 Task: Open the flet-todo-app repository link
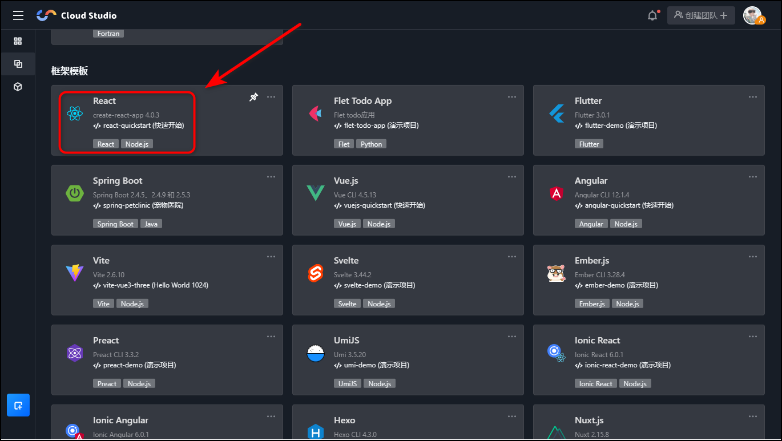point(376,126)
